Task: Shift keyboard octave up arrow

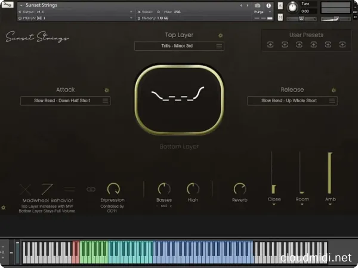Action: point(3,247)
